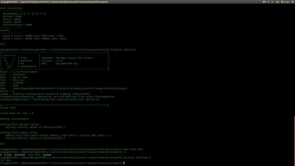Click the 'Reading setFieldsDict' output line
The width and height of the screenshot is (295, 166).
pyautogui.click(x=15, y=119)
